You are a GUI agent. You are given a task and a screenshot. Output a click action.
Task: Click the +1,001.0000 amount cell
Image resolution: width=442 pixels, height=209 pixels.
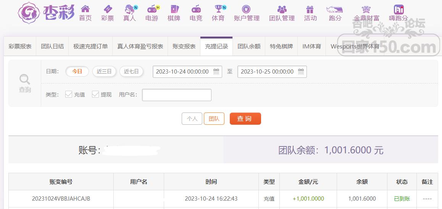308,199
